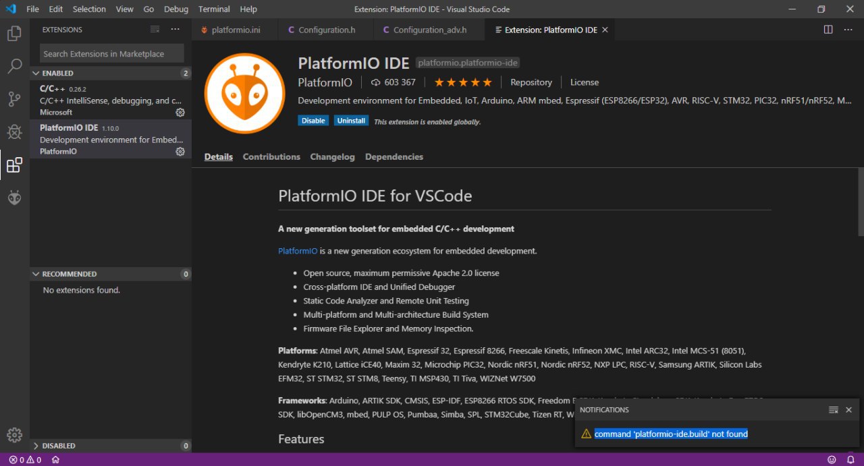Click the five-star rating of PlatformIO IDE
The width and height of the screenshot is (864, 466).
463,82
